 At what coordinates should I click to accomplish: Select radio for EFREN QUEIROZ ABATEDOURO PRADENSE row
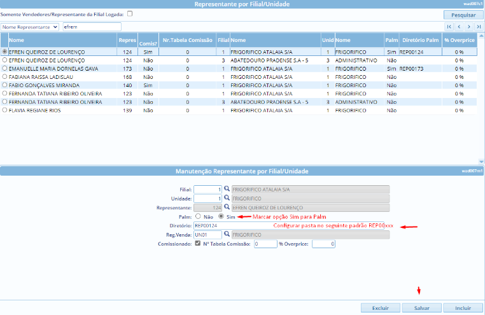(4, 60)
